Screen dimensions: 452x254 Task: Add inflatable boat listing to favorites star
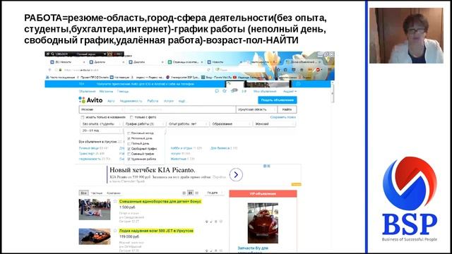pyautogui.click(x=115, y=231)
